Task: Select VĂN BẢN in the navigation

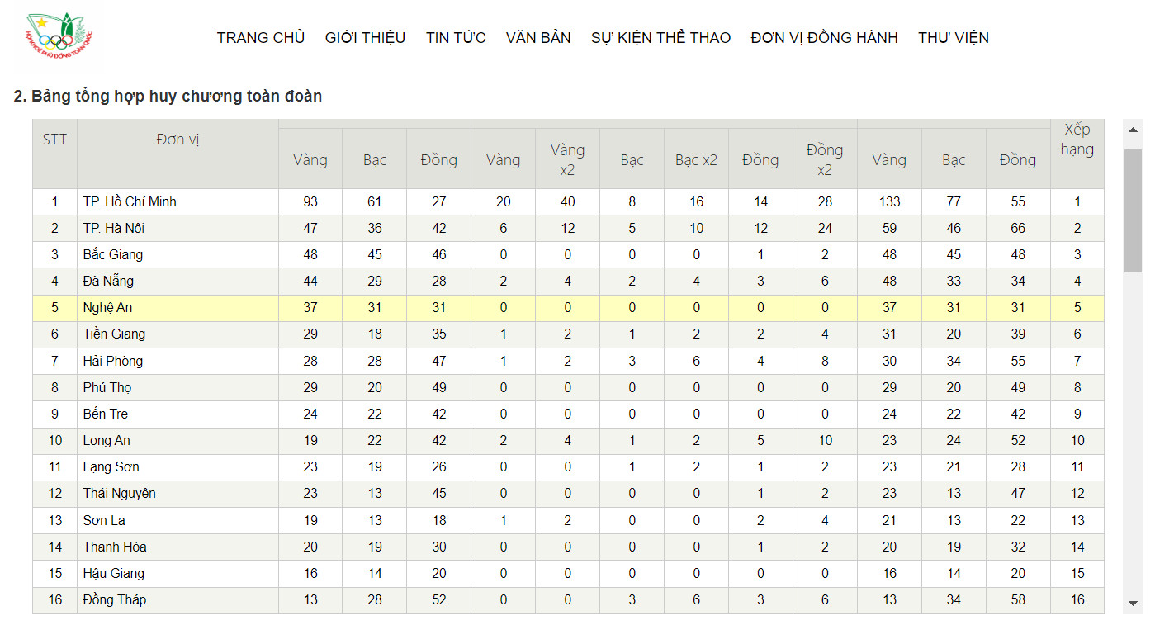Action: [x=538, y=38]
